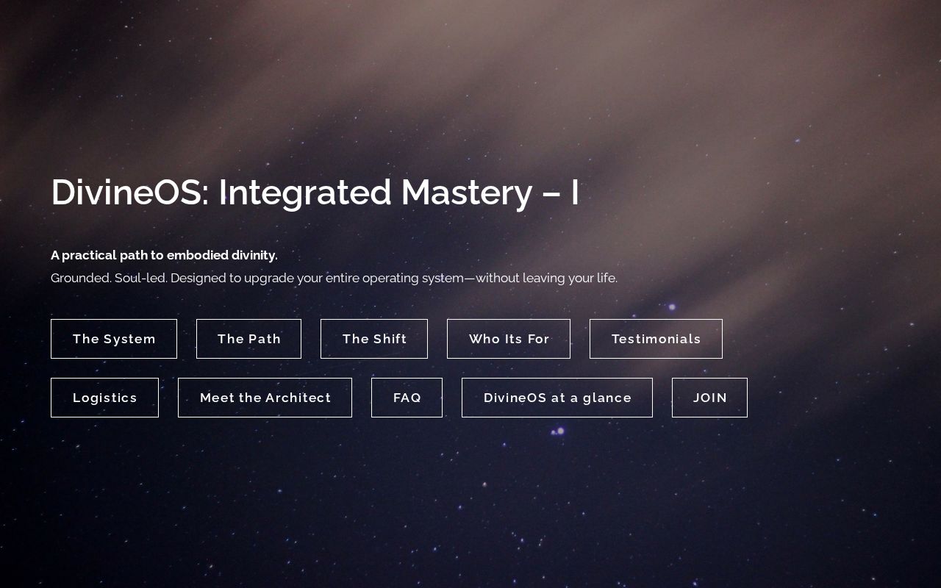Choose Testimonials at the end of row one
This screenshot has width=941, height=588.
[x=656, y=339]
